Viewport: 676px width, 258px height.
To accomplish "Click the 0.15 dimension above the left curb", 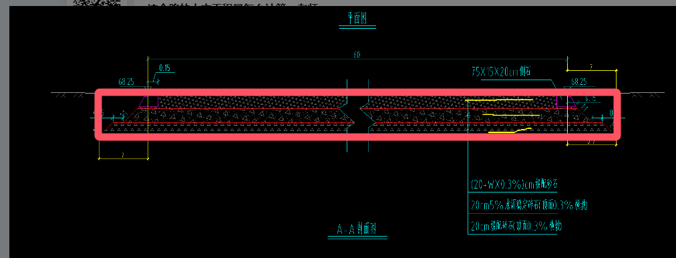I will point(164,68).
